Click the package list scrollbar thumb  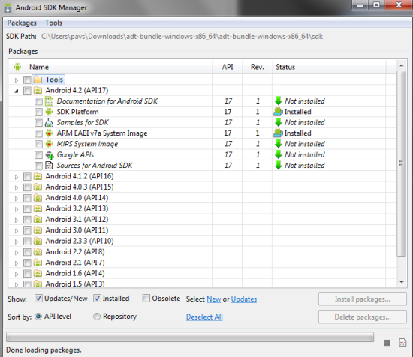(x=401, y=163)
